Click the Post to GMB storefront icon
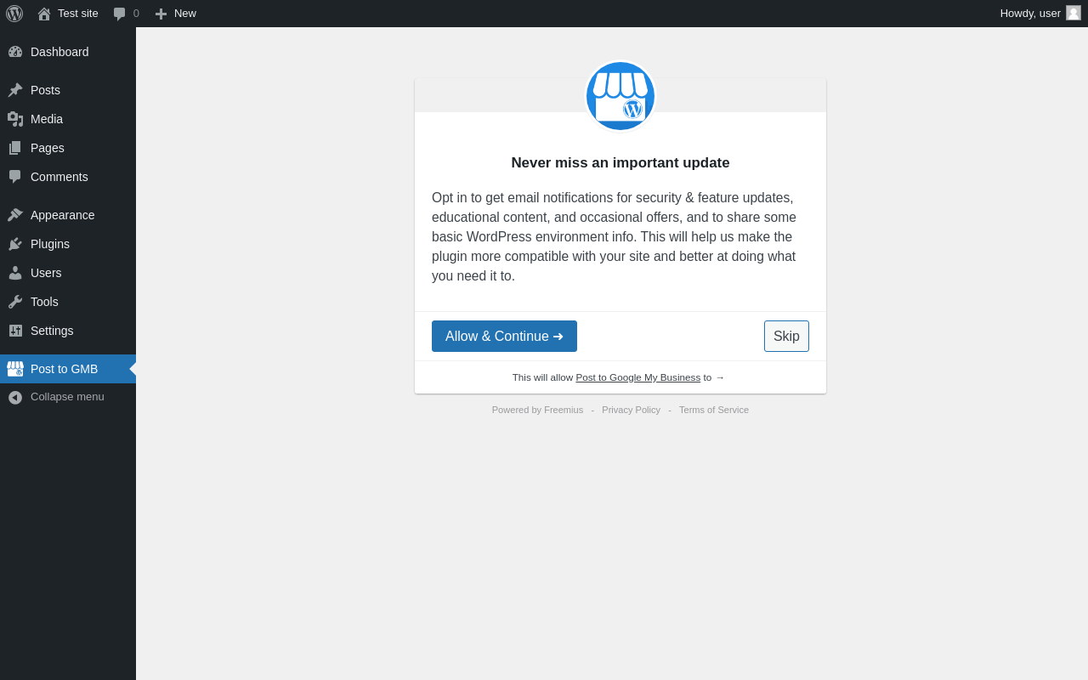 [15, 369]
